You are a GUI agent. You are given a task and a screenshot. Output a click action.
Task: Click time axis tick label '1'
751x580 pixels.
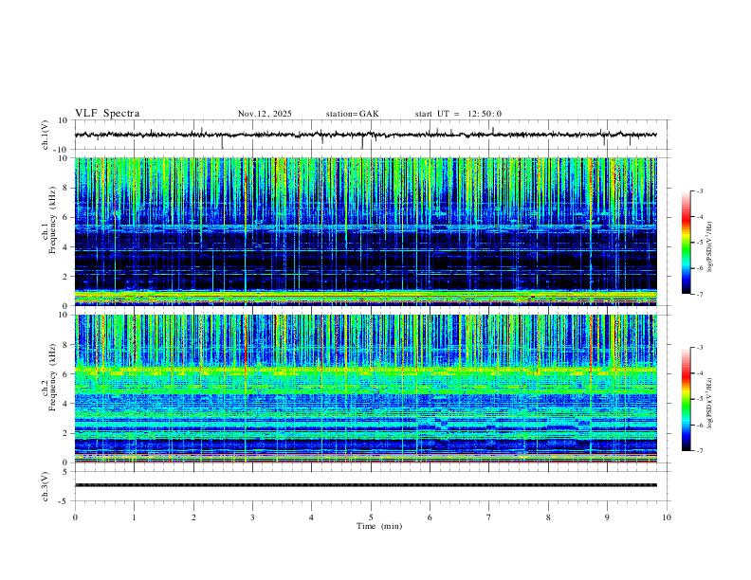tap(134, 517)
